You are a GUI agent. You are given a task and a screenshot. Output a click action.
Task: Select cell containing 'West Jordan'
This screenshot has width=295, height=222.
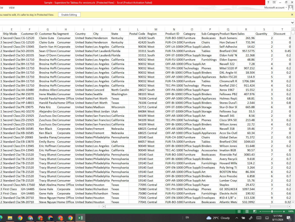[x=101, y=111]
